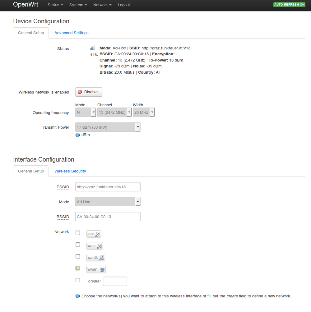Click the wwan wireless network icon
Viewport: 311px width, 312px height.
pyautogui.click(x=102, y=269)
